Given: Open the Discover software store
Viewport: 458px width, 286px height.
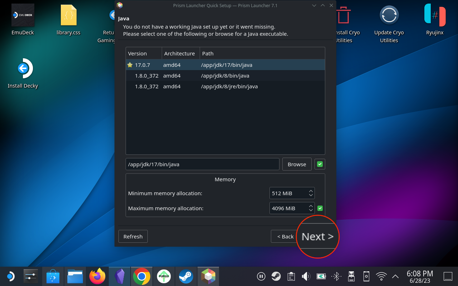Looking at the screenshot, I should point(53,276).
